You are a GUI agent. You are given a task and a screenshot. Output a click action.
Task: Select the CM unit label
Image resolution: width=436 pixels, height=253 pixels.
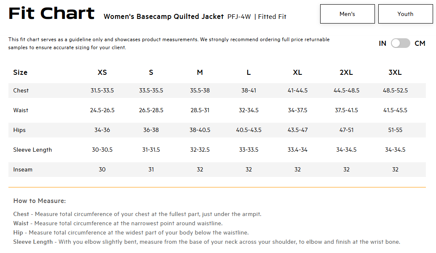(420, 44)
